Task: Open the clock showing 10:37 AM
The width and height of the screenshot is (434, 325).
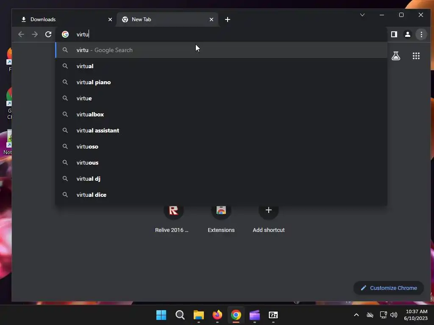Action: coord(416,315)
